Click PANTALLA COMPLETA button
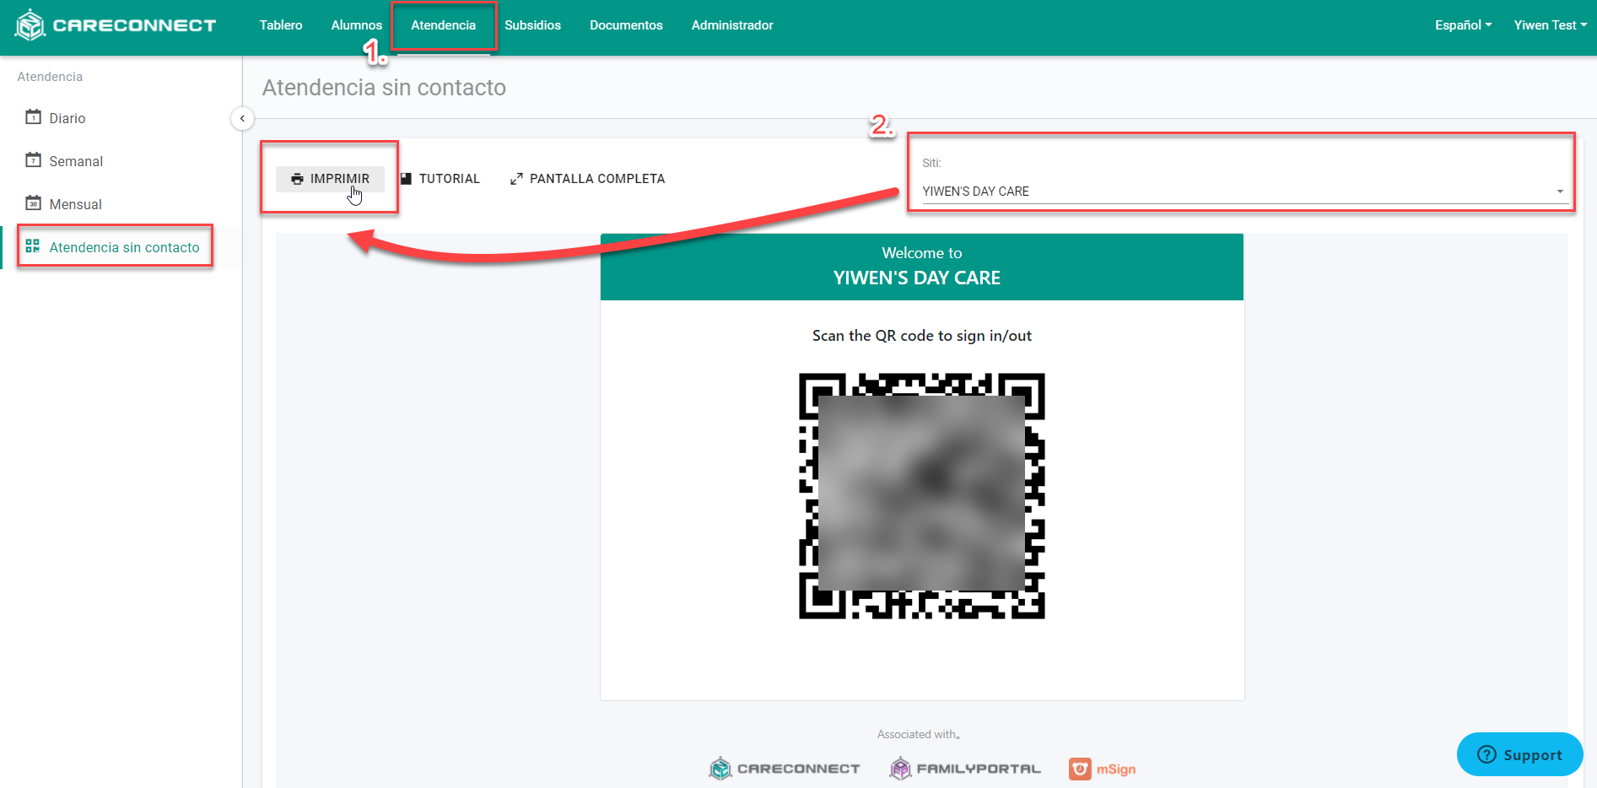This screenshot has width=1597, height=788. pyautogui.click(x=588, y=179)
